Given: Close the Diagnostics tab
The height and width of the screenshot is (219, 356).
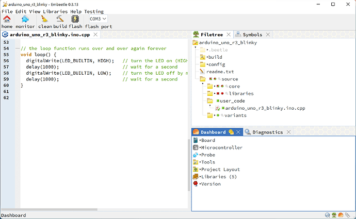Looking at the screenshot, I should pos(288,132).
